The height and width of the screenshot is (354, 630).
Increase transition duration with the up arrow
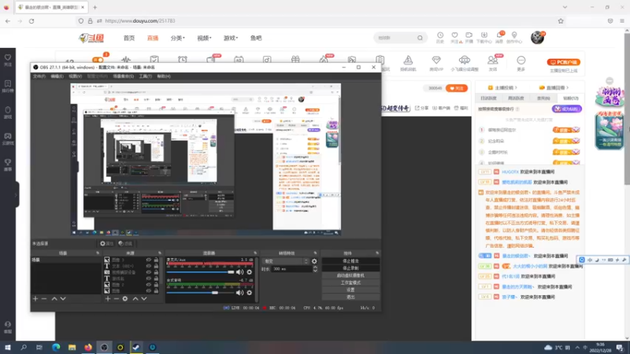[315, 267]
